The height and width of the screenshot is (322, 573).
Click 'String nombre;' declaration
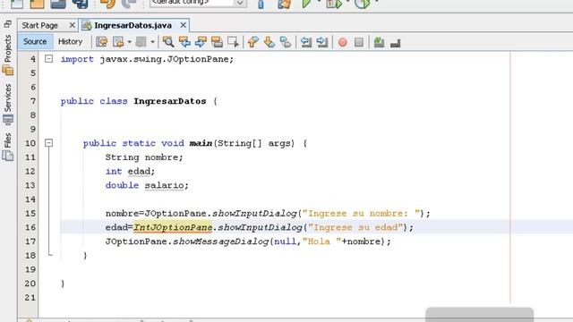[144, 157]
